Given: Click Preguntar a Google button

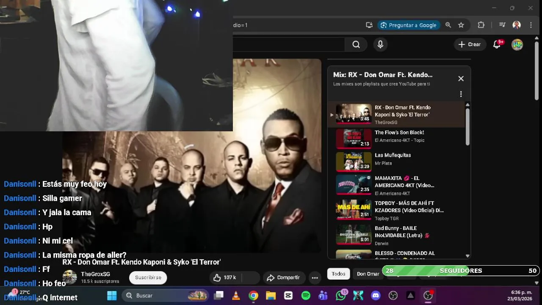Looking at the screenshot, I should 409,25.
